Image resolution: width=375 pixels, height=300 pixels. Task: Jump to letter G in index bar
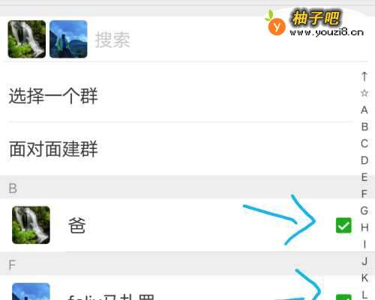pos(364,211)
